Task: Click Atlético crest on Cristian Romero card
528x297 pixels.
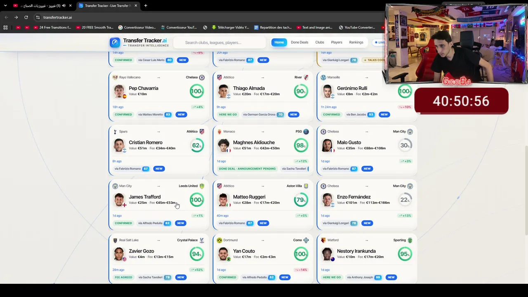Action: pyautogui.click(x=202, y=132)
